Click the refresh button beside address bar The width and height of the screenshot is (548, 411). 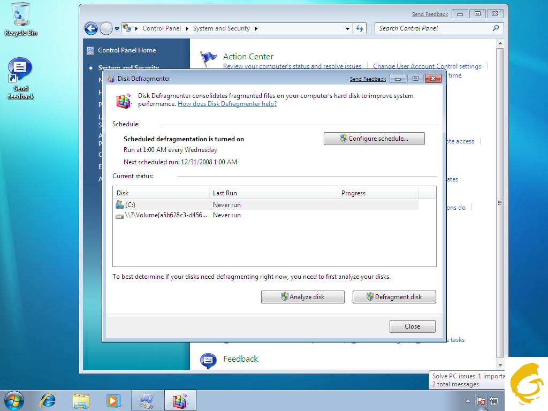point(360,28)
